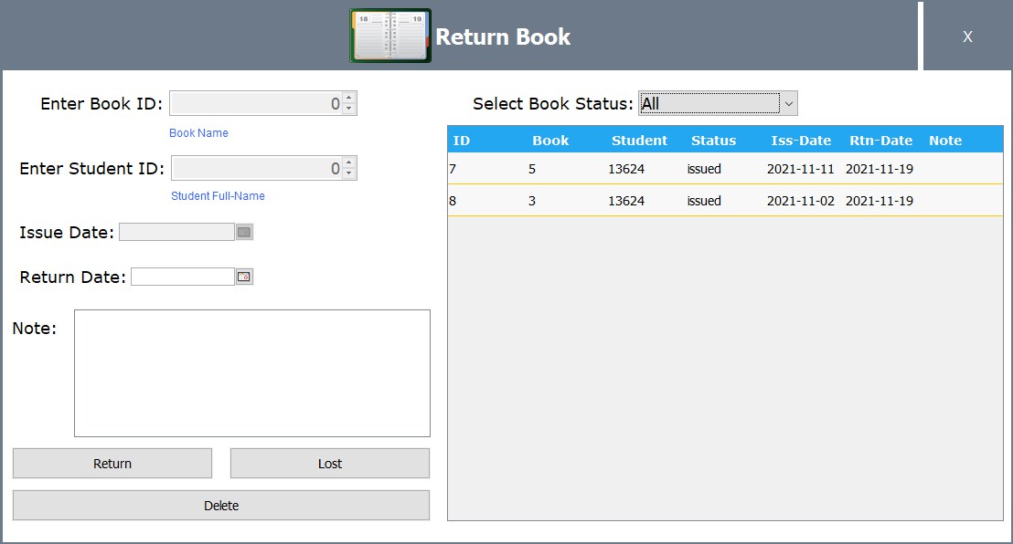Click Book cell value 5
Viewport: 1013px width, 544px height.
532,169
